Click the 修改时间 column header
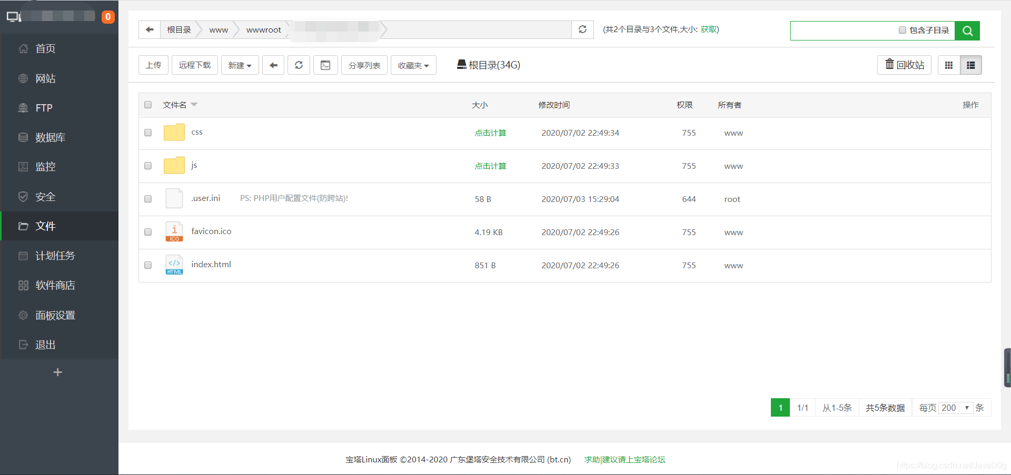 click(x=554, y=105)
